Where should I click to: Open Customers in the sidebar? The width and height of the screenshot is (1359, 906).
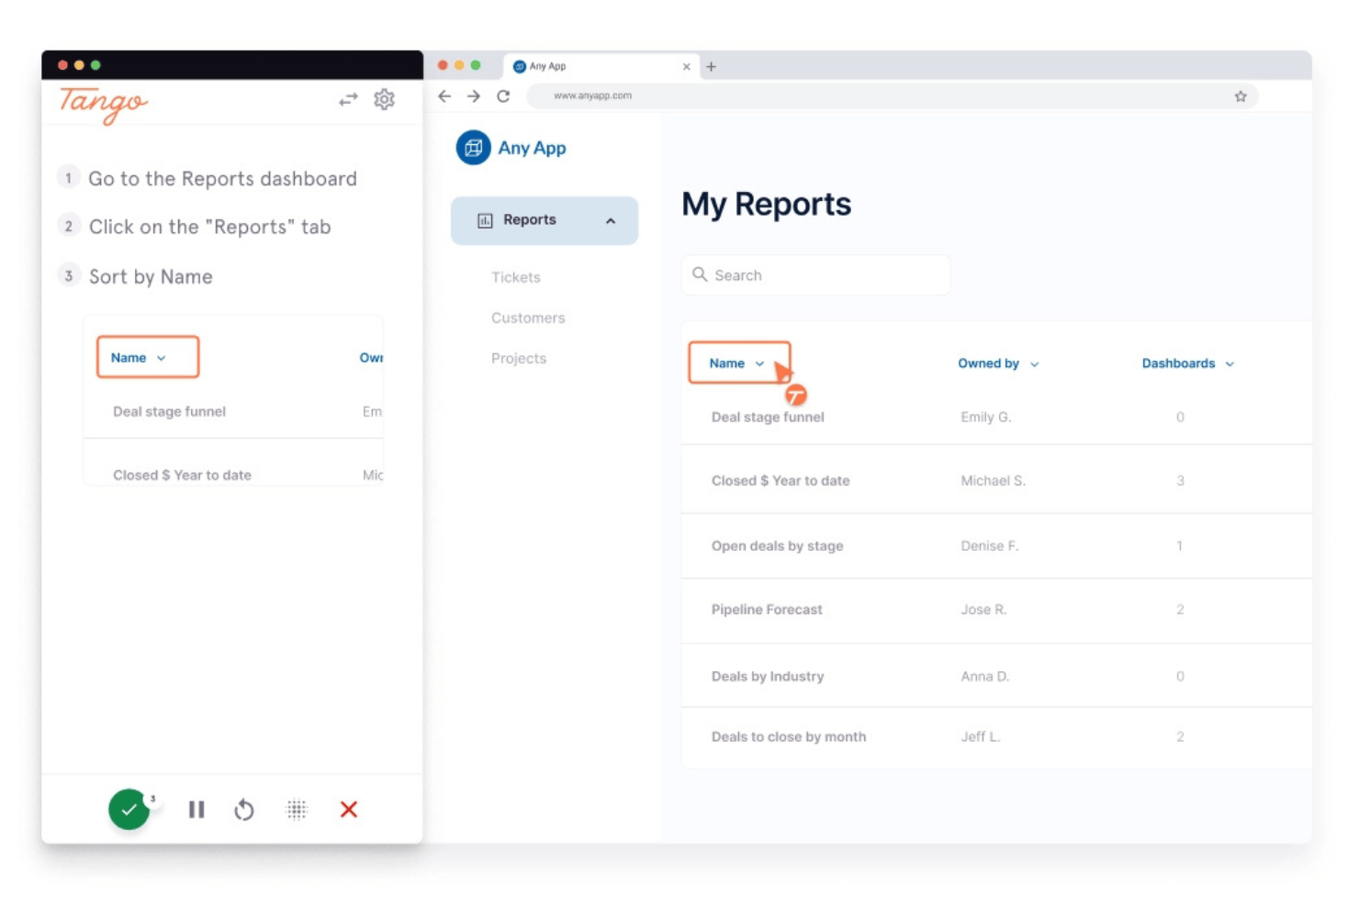pyautogui.click(x=528, y=318)
